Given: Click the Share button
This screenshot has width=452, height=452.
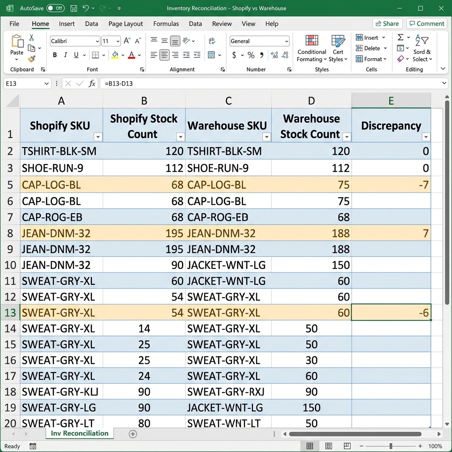Looking at the screenshot, I should (388, 24).
